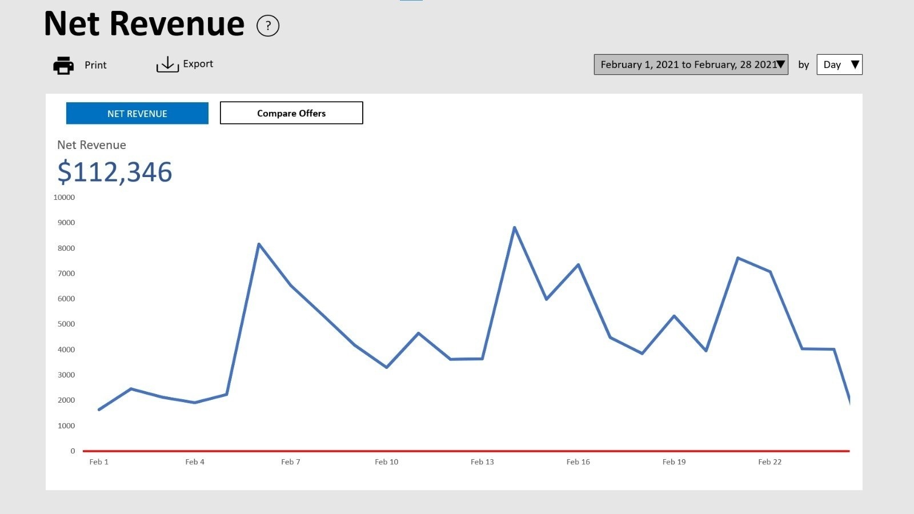Click the chart peak near Feb 14
This screenshot has height=514, width=914.
[x=515, y=227]
